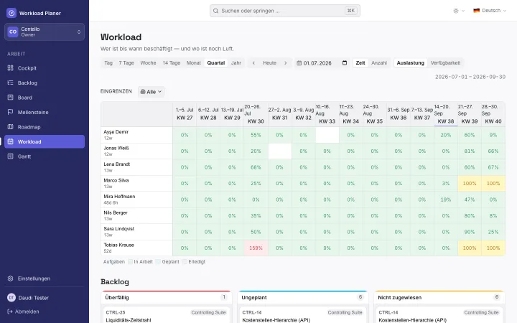Click Lena Brandt's 68% KW 30 cell
This screenshot has height=323, width=517.
click(256, 167)
